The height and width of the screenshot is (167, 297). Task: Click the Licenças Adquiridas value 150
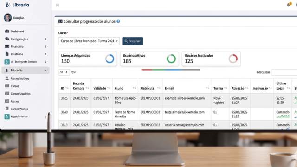pos(65,61)
